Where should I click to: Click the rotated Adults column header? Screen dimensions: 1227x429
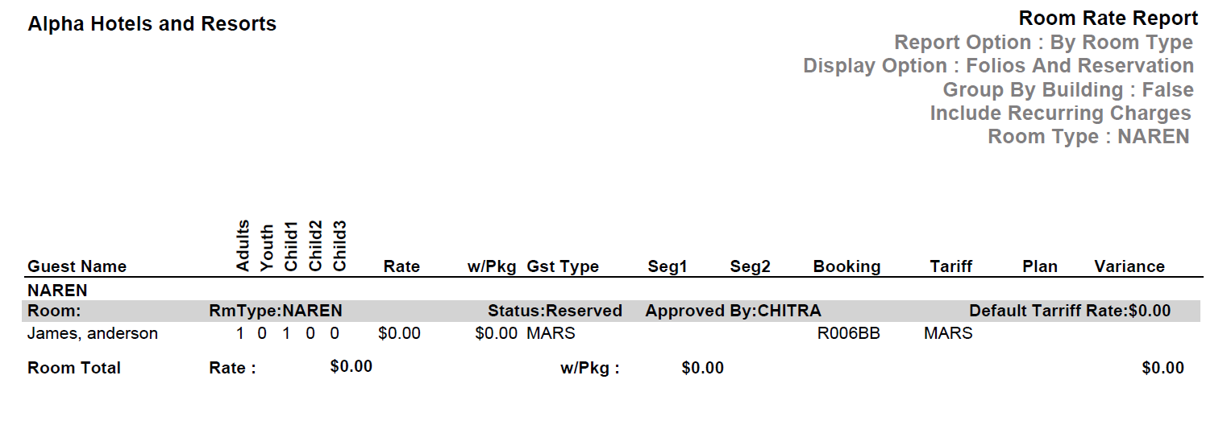(243, 245)
